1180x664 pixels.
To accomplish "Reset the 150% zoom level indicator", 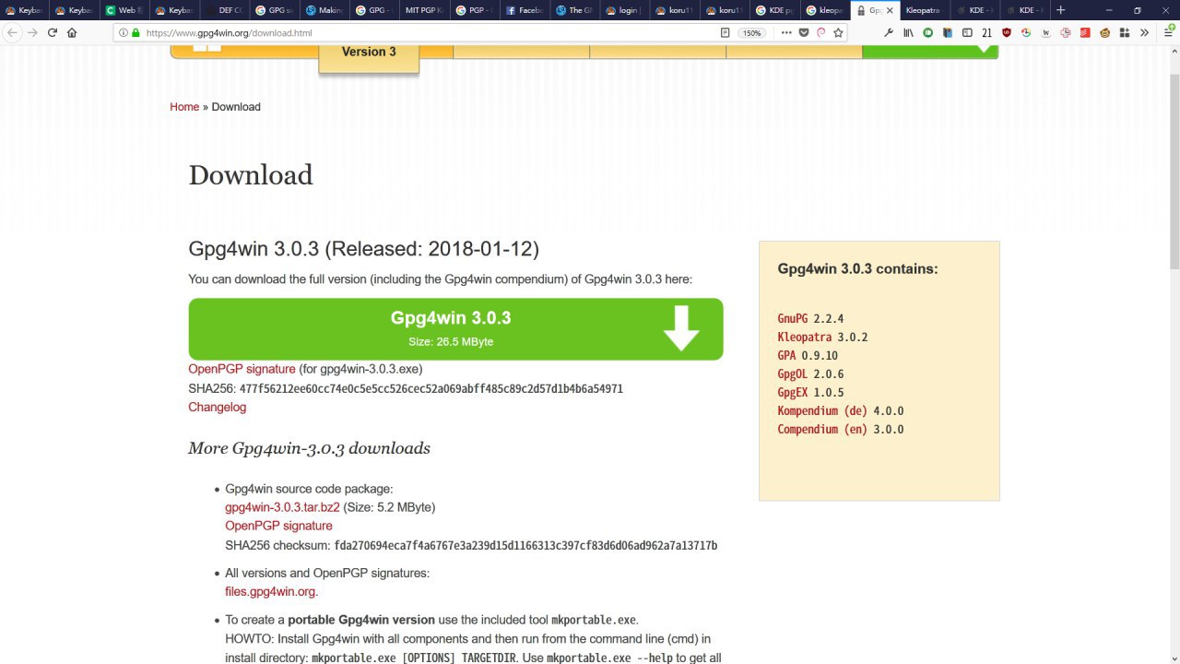I will point(752,33).
